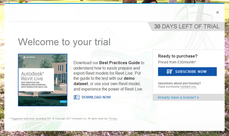229x136 pixels.
Task: Click the 'Welcome to your trial' heading
Action: (64, 42)
